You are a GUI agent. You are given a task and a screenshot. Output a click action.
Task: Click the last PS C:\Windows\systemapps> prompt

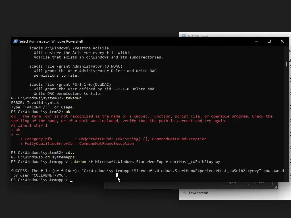[39, 180]
